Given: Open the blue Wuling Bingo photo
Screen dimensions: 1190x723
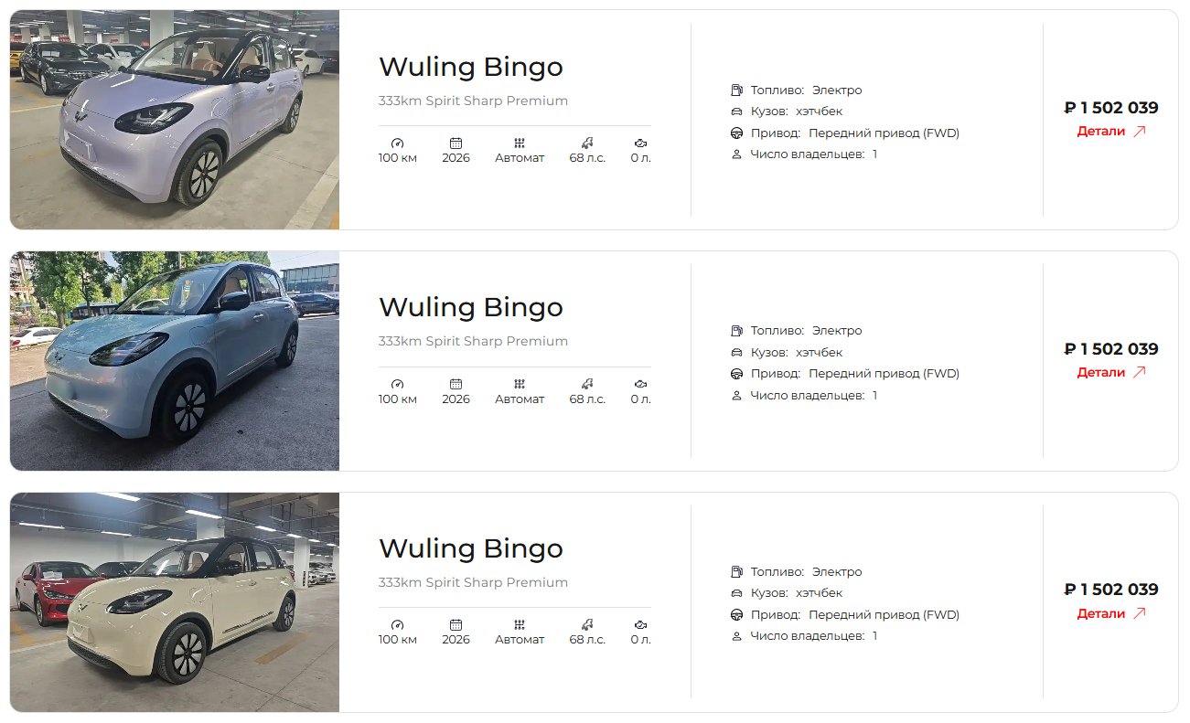Looking at the screenshot, I should click(175, 361).
